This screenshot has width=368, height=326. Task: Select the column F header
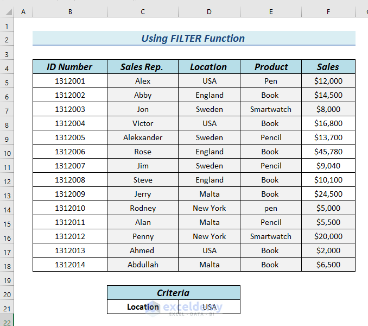click(328, 11)
